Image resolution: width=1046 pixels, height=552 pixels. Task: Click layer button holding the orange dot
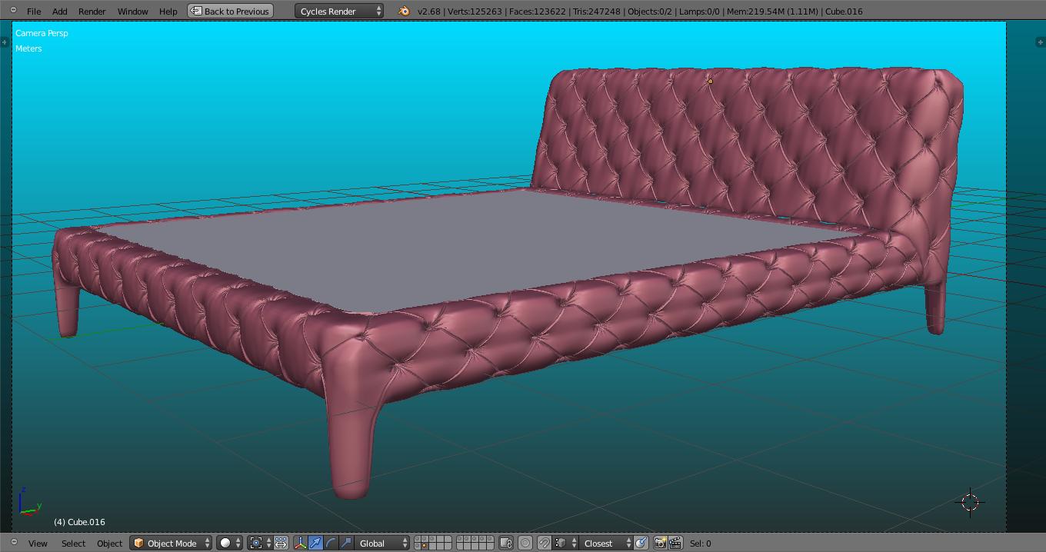(424, 546)
